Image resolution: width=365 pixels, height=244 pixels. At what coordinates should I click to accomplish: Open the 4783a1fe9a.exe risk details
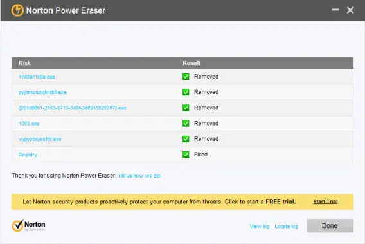coord(37,77)
